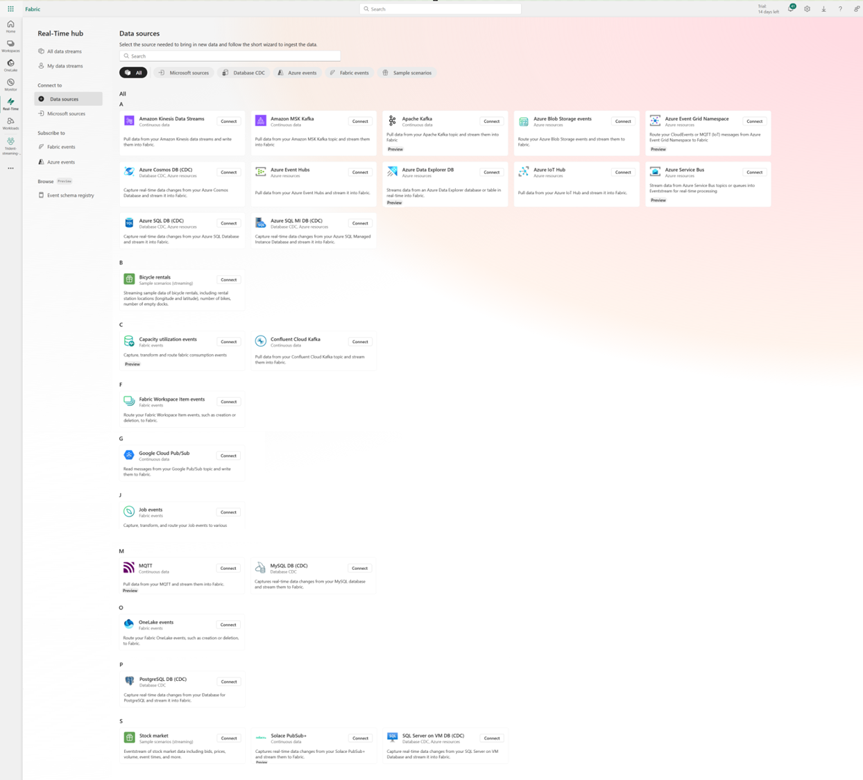
Task: Open the Help question mark icon
Action: coord(840,9)
